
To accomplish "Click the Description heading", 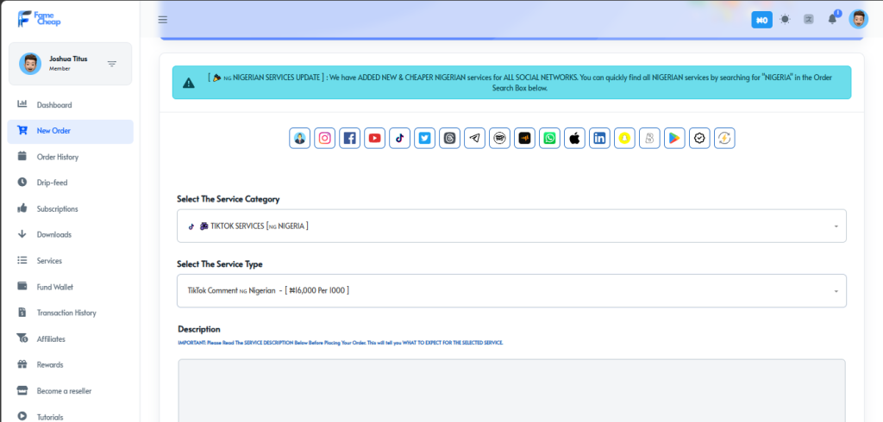I will click(x=199, y=329).
